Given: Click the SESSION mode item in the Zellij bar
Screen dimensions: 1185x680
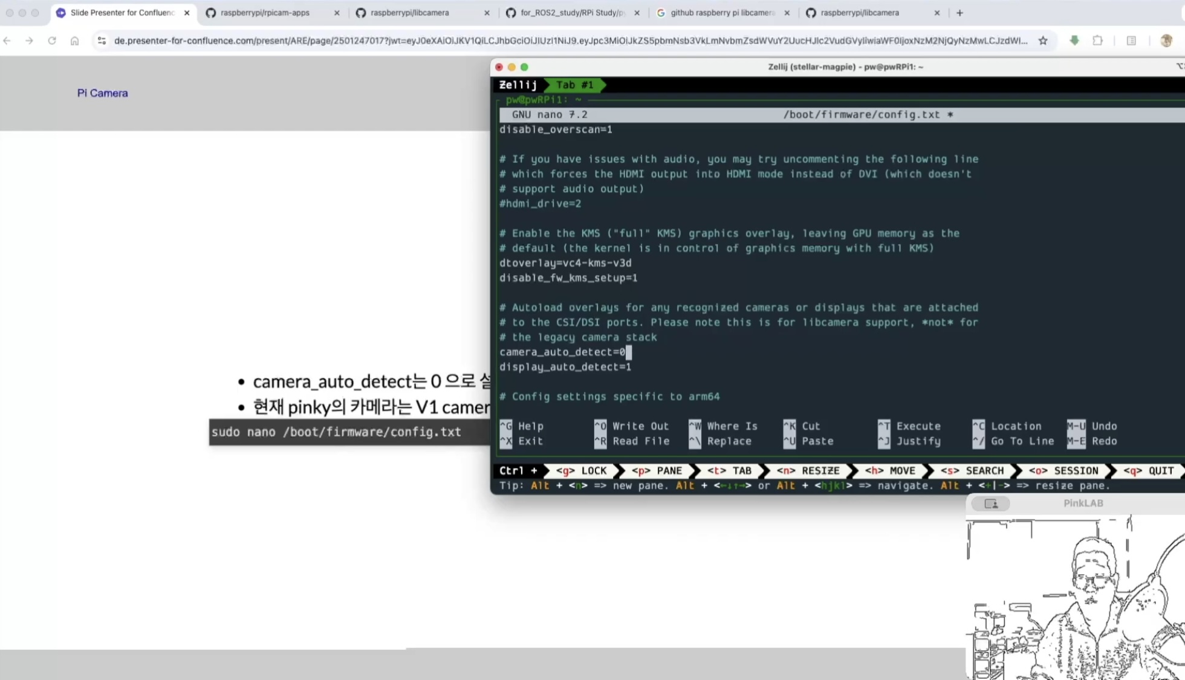Looking at the screenshot, I should [1063, 471].
